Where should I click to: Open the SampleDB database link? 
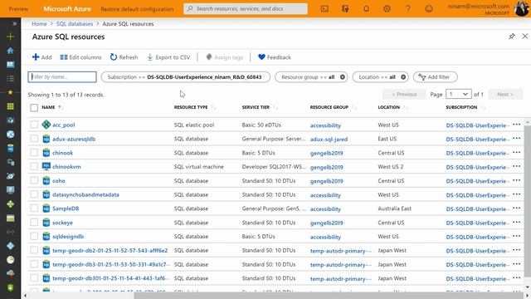(66, 208)
